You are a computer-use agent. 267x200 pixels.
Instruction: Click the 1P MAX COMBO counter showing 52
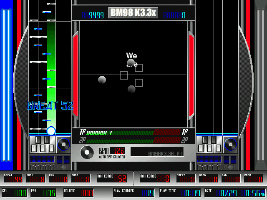click(112, 178)
